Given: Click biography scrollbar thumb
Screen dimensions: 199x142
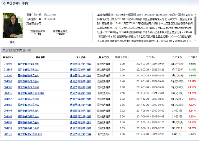Looking at the screenshot, I should coord(195,25).
